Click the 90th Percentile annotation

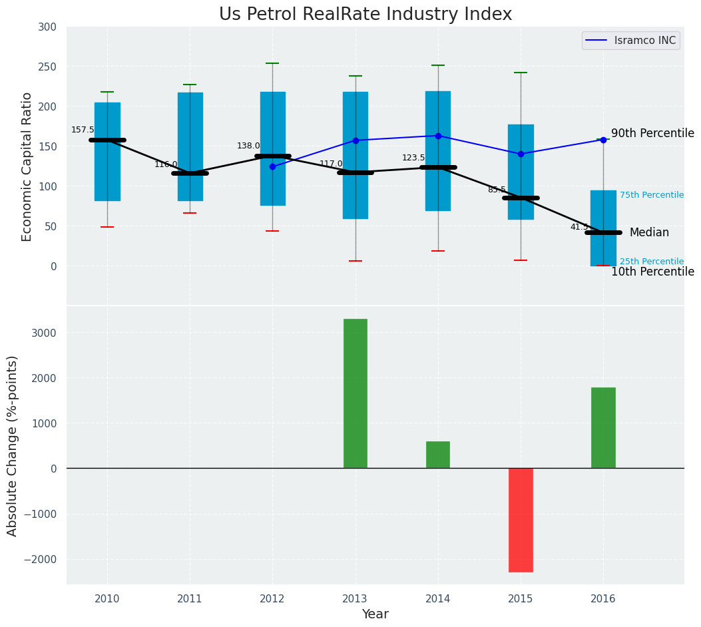point(652,133)
